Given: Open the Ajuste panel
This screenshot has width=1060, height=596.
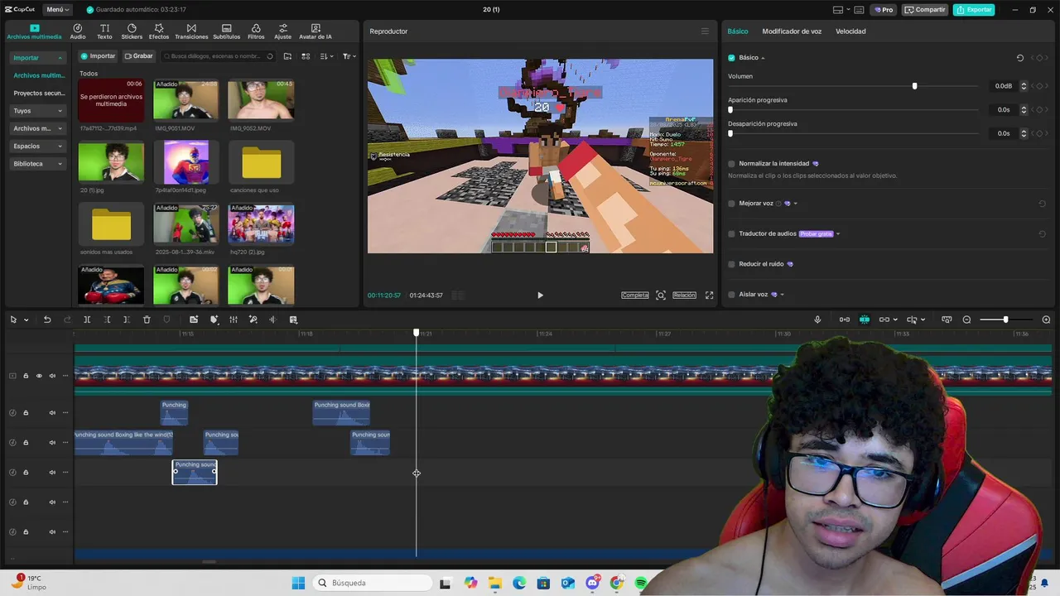Looking at the screenshot, I should pos(282,31).
